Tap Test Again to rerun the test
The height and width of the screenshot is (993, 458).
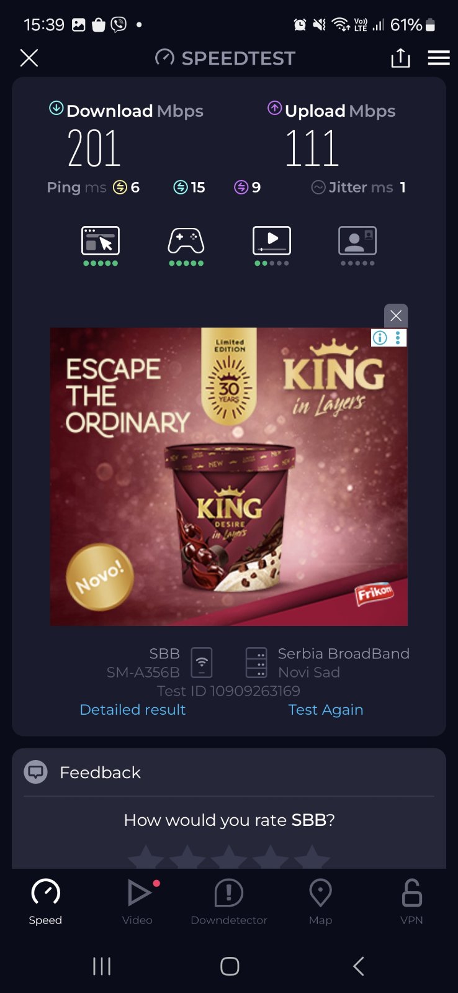tap(326, 709)
